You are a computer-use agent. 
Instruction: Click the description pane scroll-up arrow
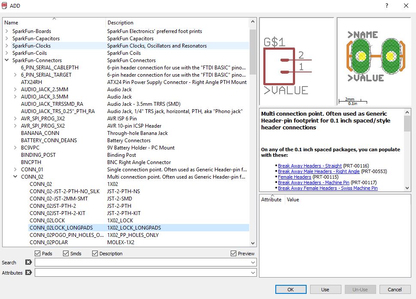(407, 112)
